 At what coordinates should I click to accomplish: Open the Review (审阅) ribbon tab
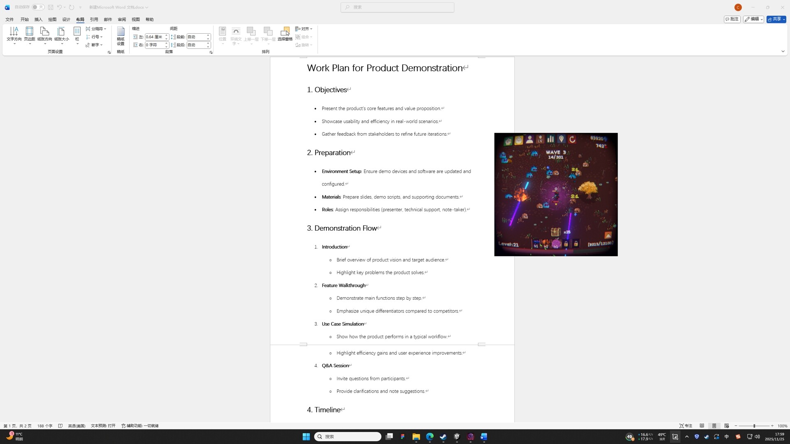[122, 19]
